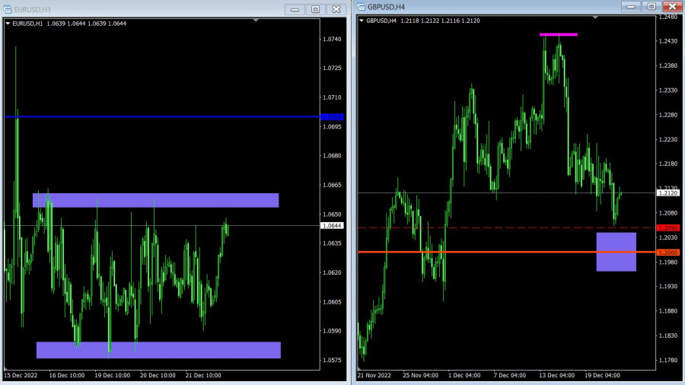Click the 1.0644 current price label
685x385 pixels.
(x=332, y=225)
